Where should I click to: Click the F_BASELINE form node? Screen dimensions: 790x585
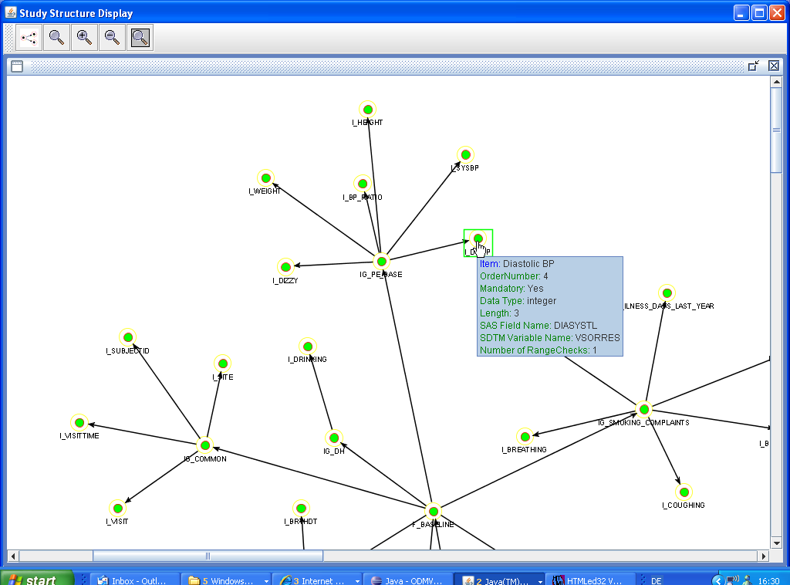pyautogui.click(x=434, y=511)
